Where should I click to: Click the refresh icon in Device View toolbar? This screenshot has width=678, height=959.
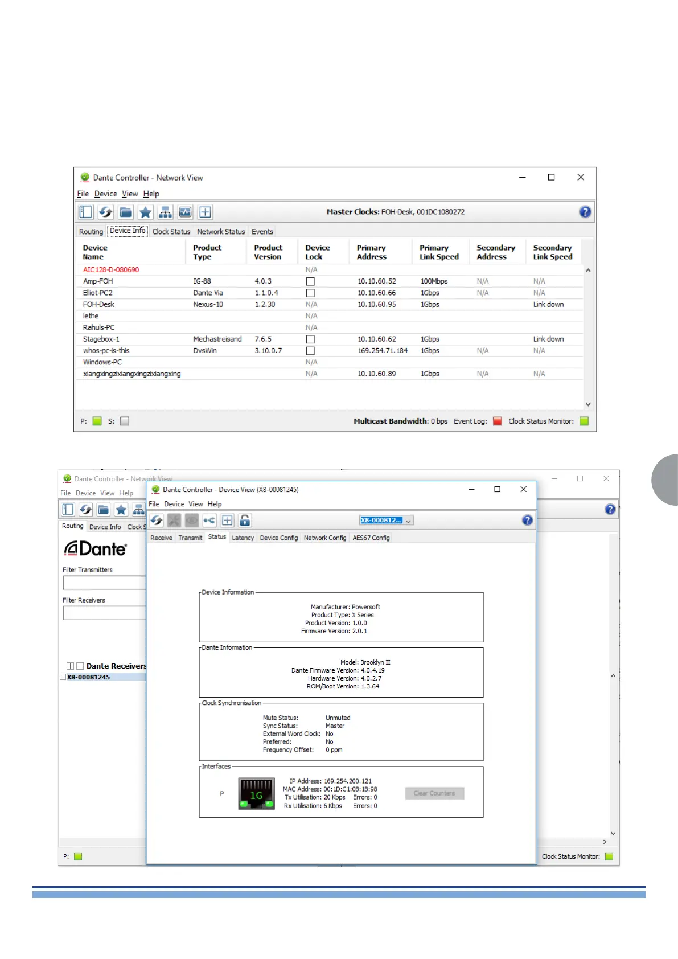[x=157, y=520]
